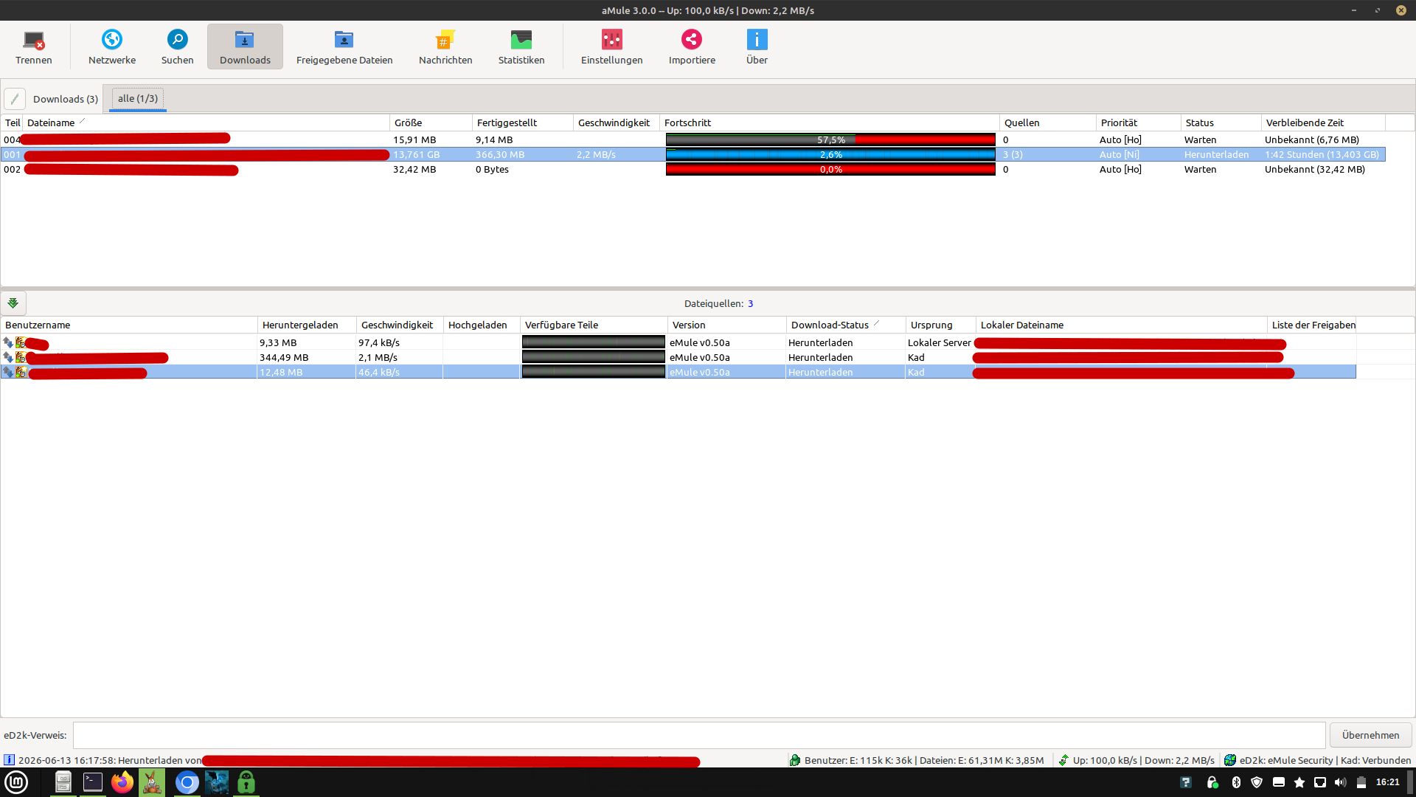The image size is (1416, 797).
Task: Open the Linux Mint start menu
Action: 16,782
